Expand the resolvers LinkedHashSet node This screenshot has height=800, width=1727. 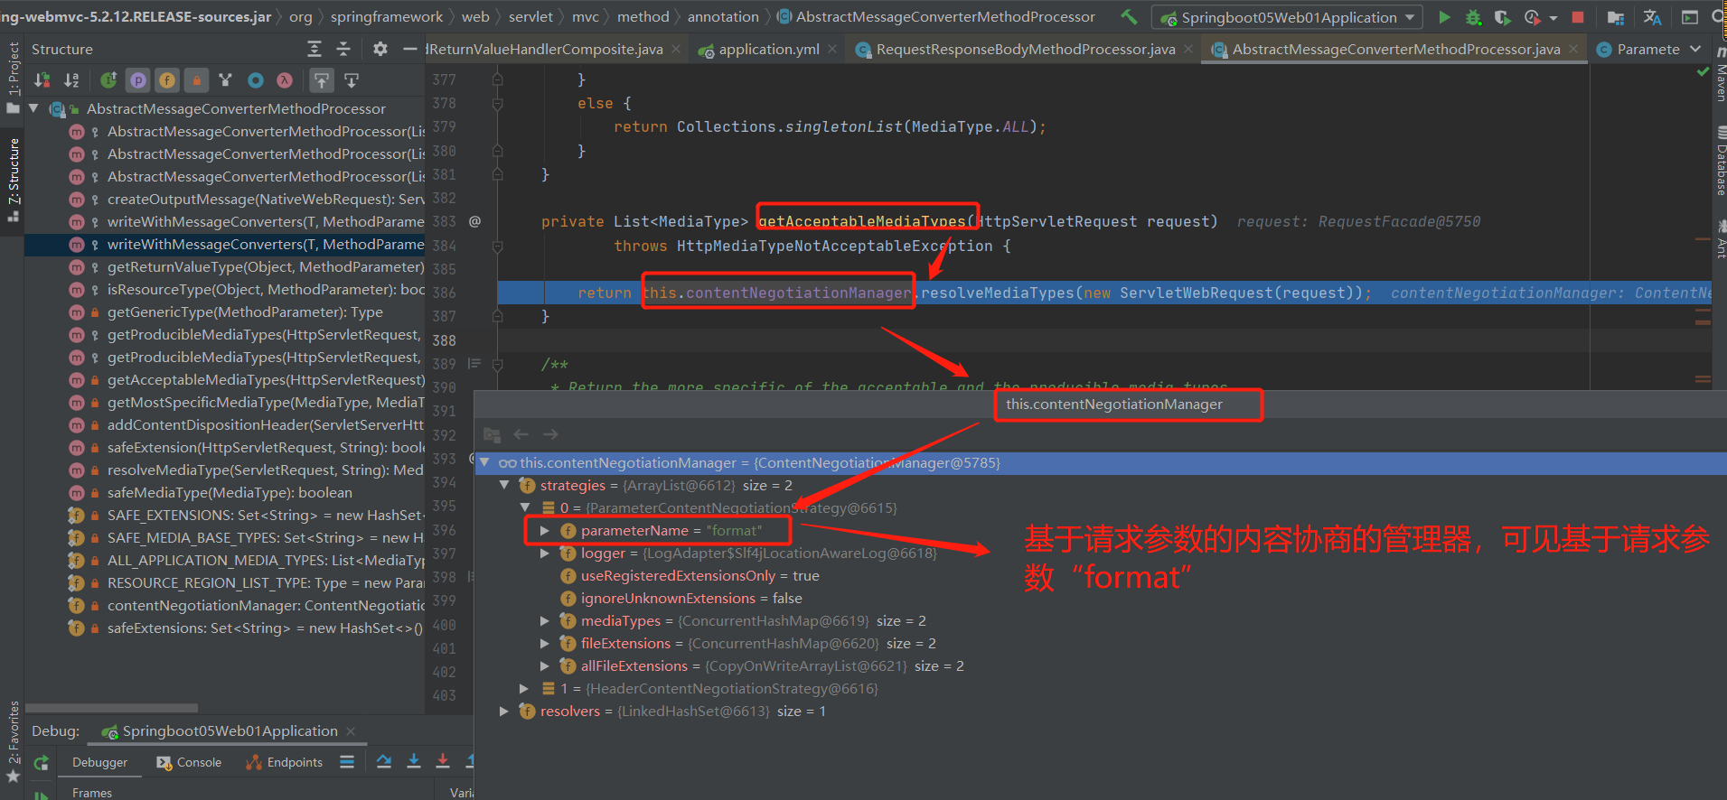click(x=504, y=711)
